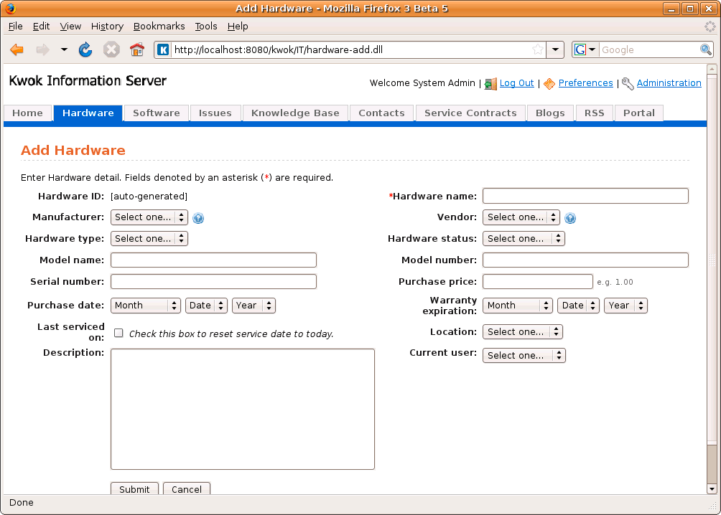Screen dimensions: 721x515
Task: Open the Warranty expiration Year dropdown
Action: [x=625, y=306]
